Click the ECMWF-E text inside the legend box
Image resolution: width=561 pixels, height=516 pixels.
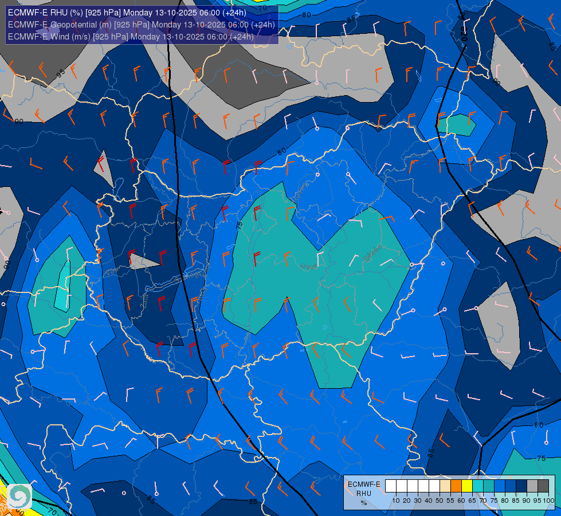(x=364, y=484)
